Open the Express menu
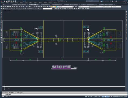128x98 pixels. point(60,3)
